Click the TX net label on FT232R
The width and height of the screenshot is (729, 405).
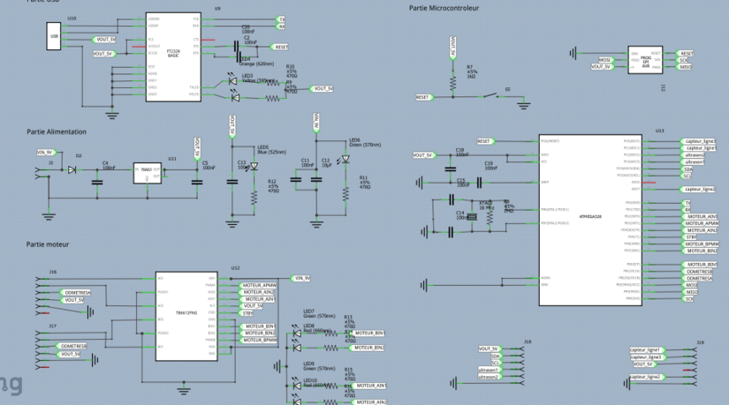pos(282,19)
